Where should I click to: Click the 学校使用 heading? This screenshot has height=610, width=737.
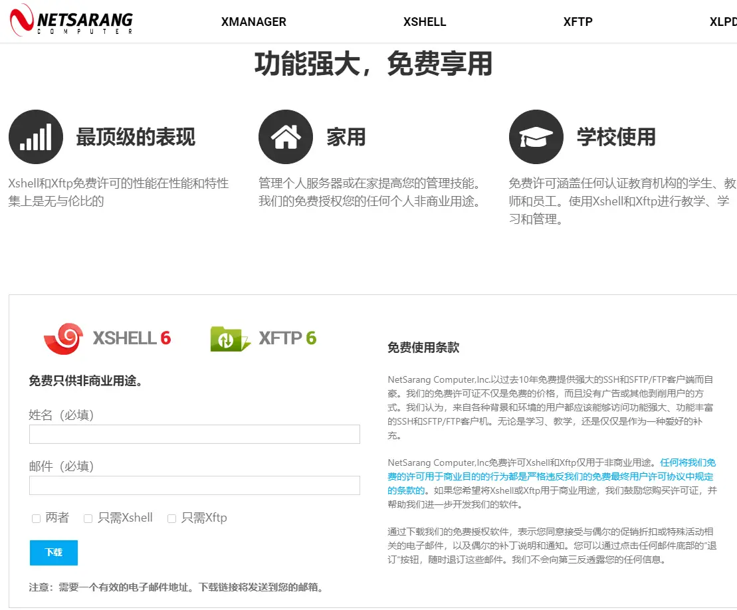[616, 137]
